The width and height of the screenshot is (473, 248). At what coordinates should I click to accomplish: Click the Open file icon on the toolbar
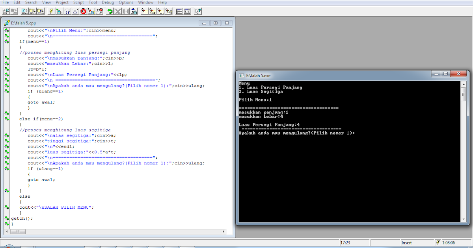(6, 11)
